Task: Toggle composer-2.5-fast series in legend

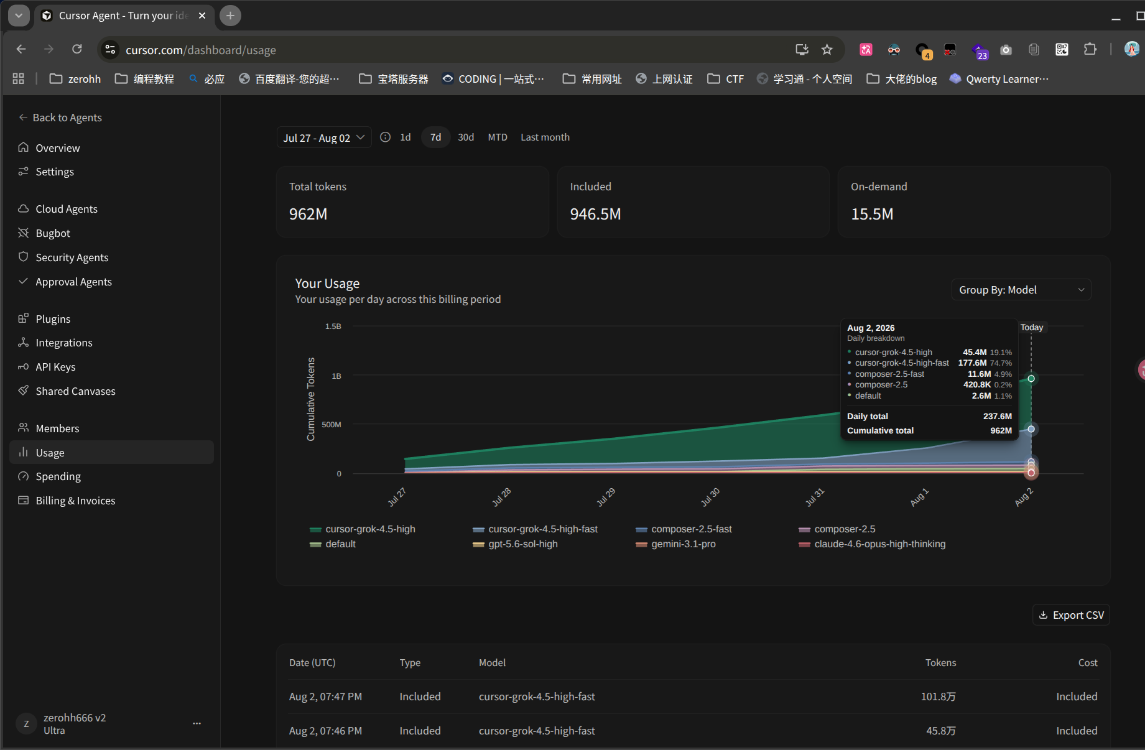Action: [x=684, y=529]
